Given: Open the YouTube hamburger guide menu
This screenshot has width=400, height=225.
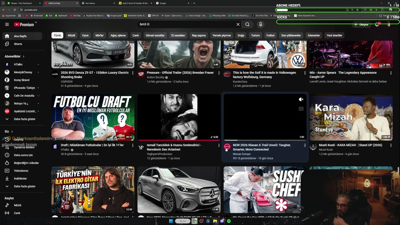Looking at the screenshot, I should (x=7, y=24).
